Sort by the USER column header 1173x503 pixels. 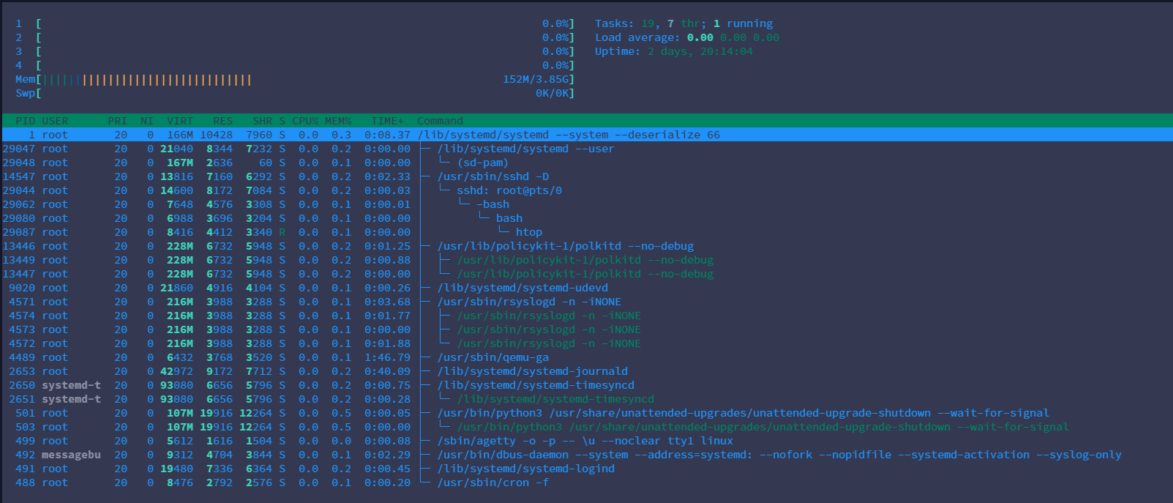[55, 121]
